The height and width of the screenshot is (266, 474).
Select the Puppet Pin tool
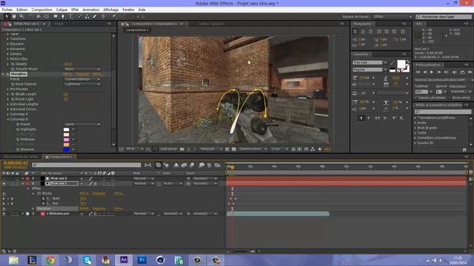pyautogui.click(x=113, y=16)
